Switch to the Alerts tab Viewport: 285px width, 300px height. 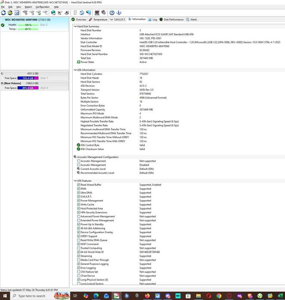point(192,20)
